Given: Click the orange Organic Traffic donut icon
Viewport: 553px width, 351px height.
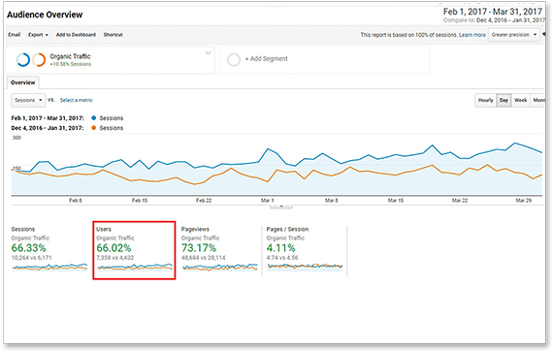Looking at the screenshot, I should [39, 59].
